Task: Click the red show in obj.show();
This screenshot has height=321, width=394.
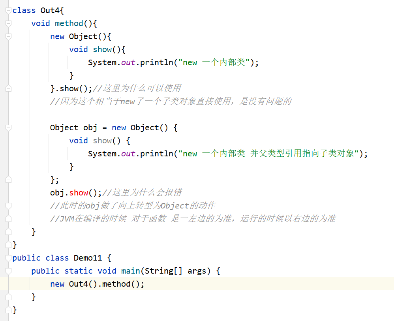Action: [x=79, y=193]
